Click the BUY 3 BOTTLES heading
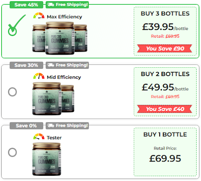 pos(165,13)
